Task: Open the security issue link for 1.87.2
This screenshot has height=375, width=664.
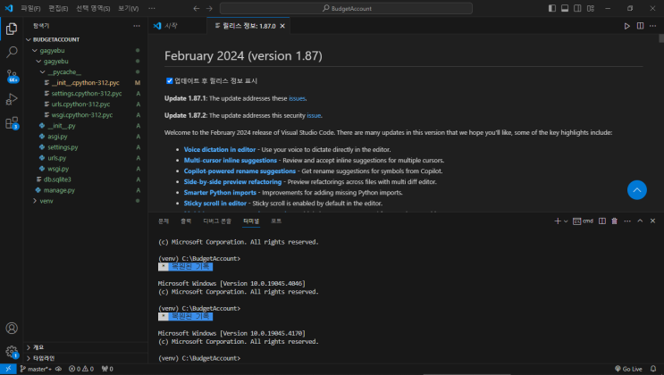Action: click(314, 115)
